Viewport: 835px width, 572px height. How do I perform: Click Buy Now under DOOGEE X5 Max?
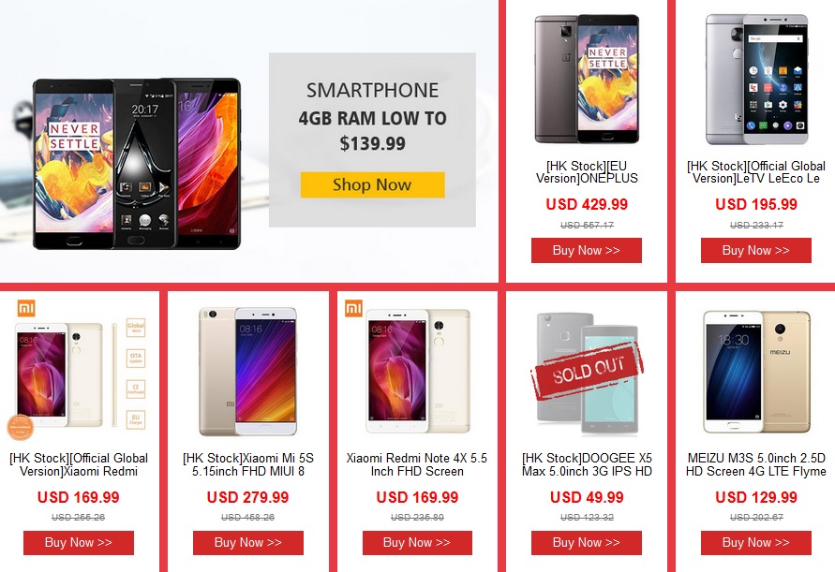[x=587, y=542]
